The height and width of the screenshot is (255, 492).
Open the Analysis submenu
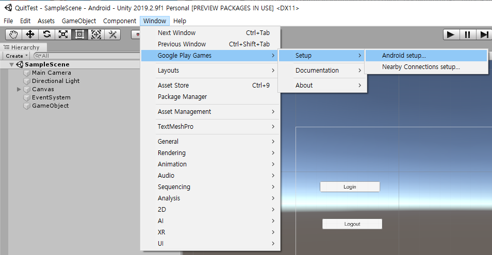210,198
